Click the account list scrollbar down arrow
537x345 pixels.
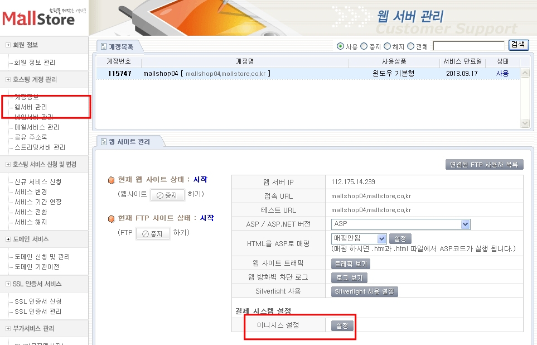click(525, 123)
